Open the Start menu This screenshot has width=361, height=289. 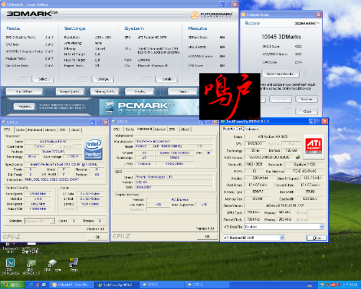pyautogui.click(x=12, y=285)
